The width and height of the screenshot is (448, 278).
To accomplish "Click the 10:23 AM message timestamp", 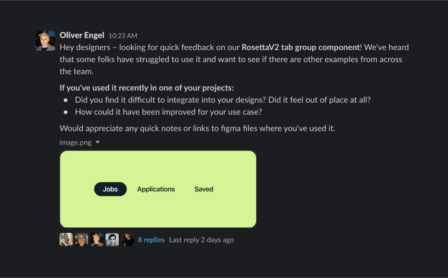I will tap(123, 36).
